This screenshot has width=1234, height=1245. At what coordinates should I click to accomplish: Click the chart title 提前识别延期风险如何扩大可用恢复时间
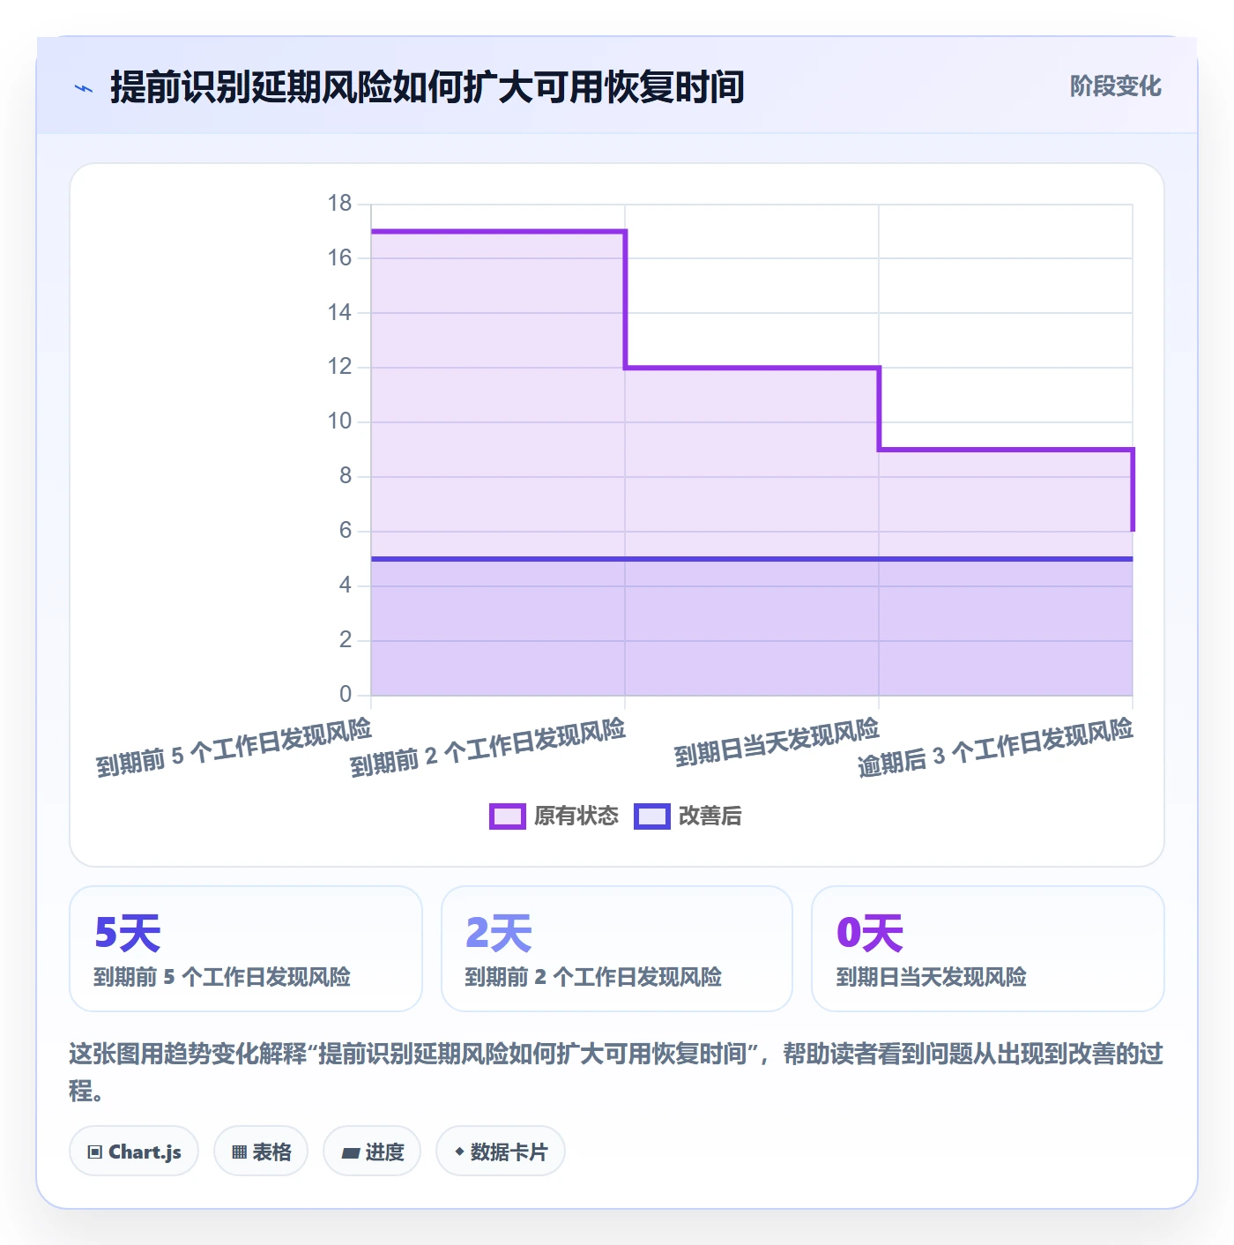pos(427,87)
